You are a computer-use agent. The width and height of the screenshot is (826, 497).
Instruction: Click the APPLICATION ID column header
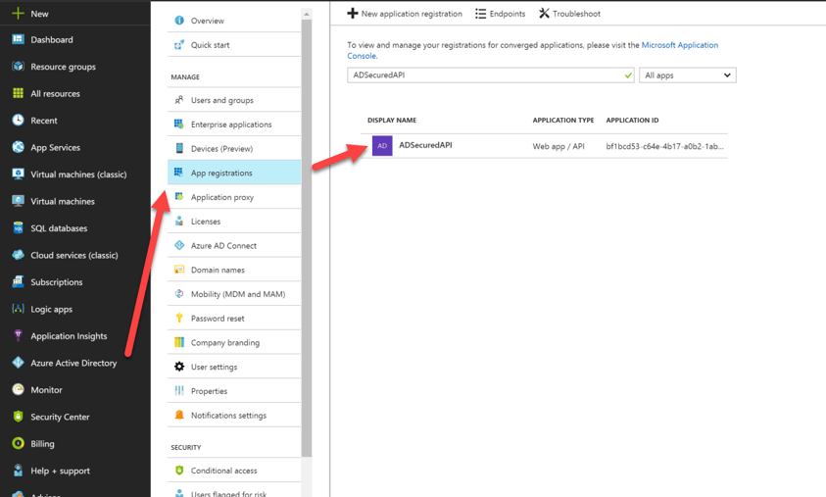(632, 121)
